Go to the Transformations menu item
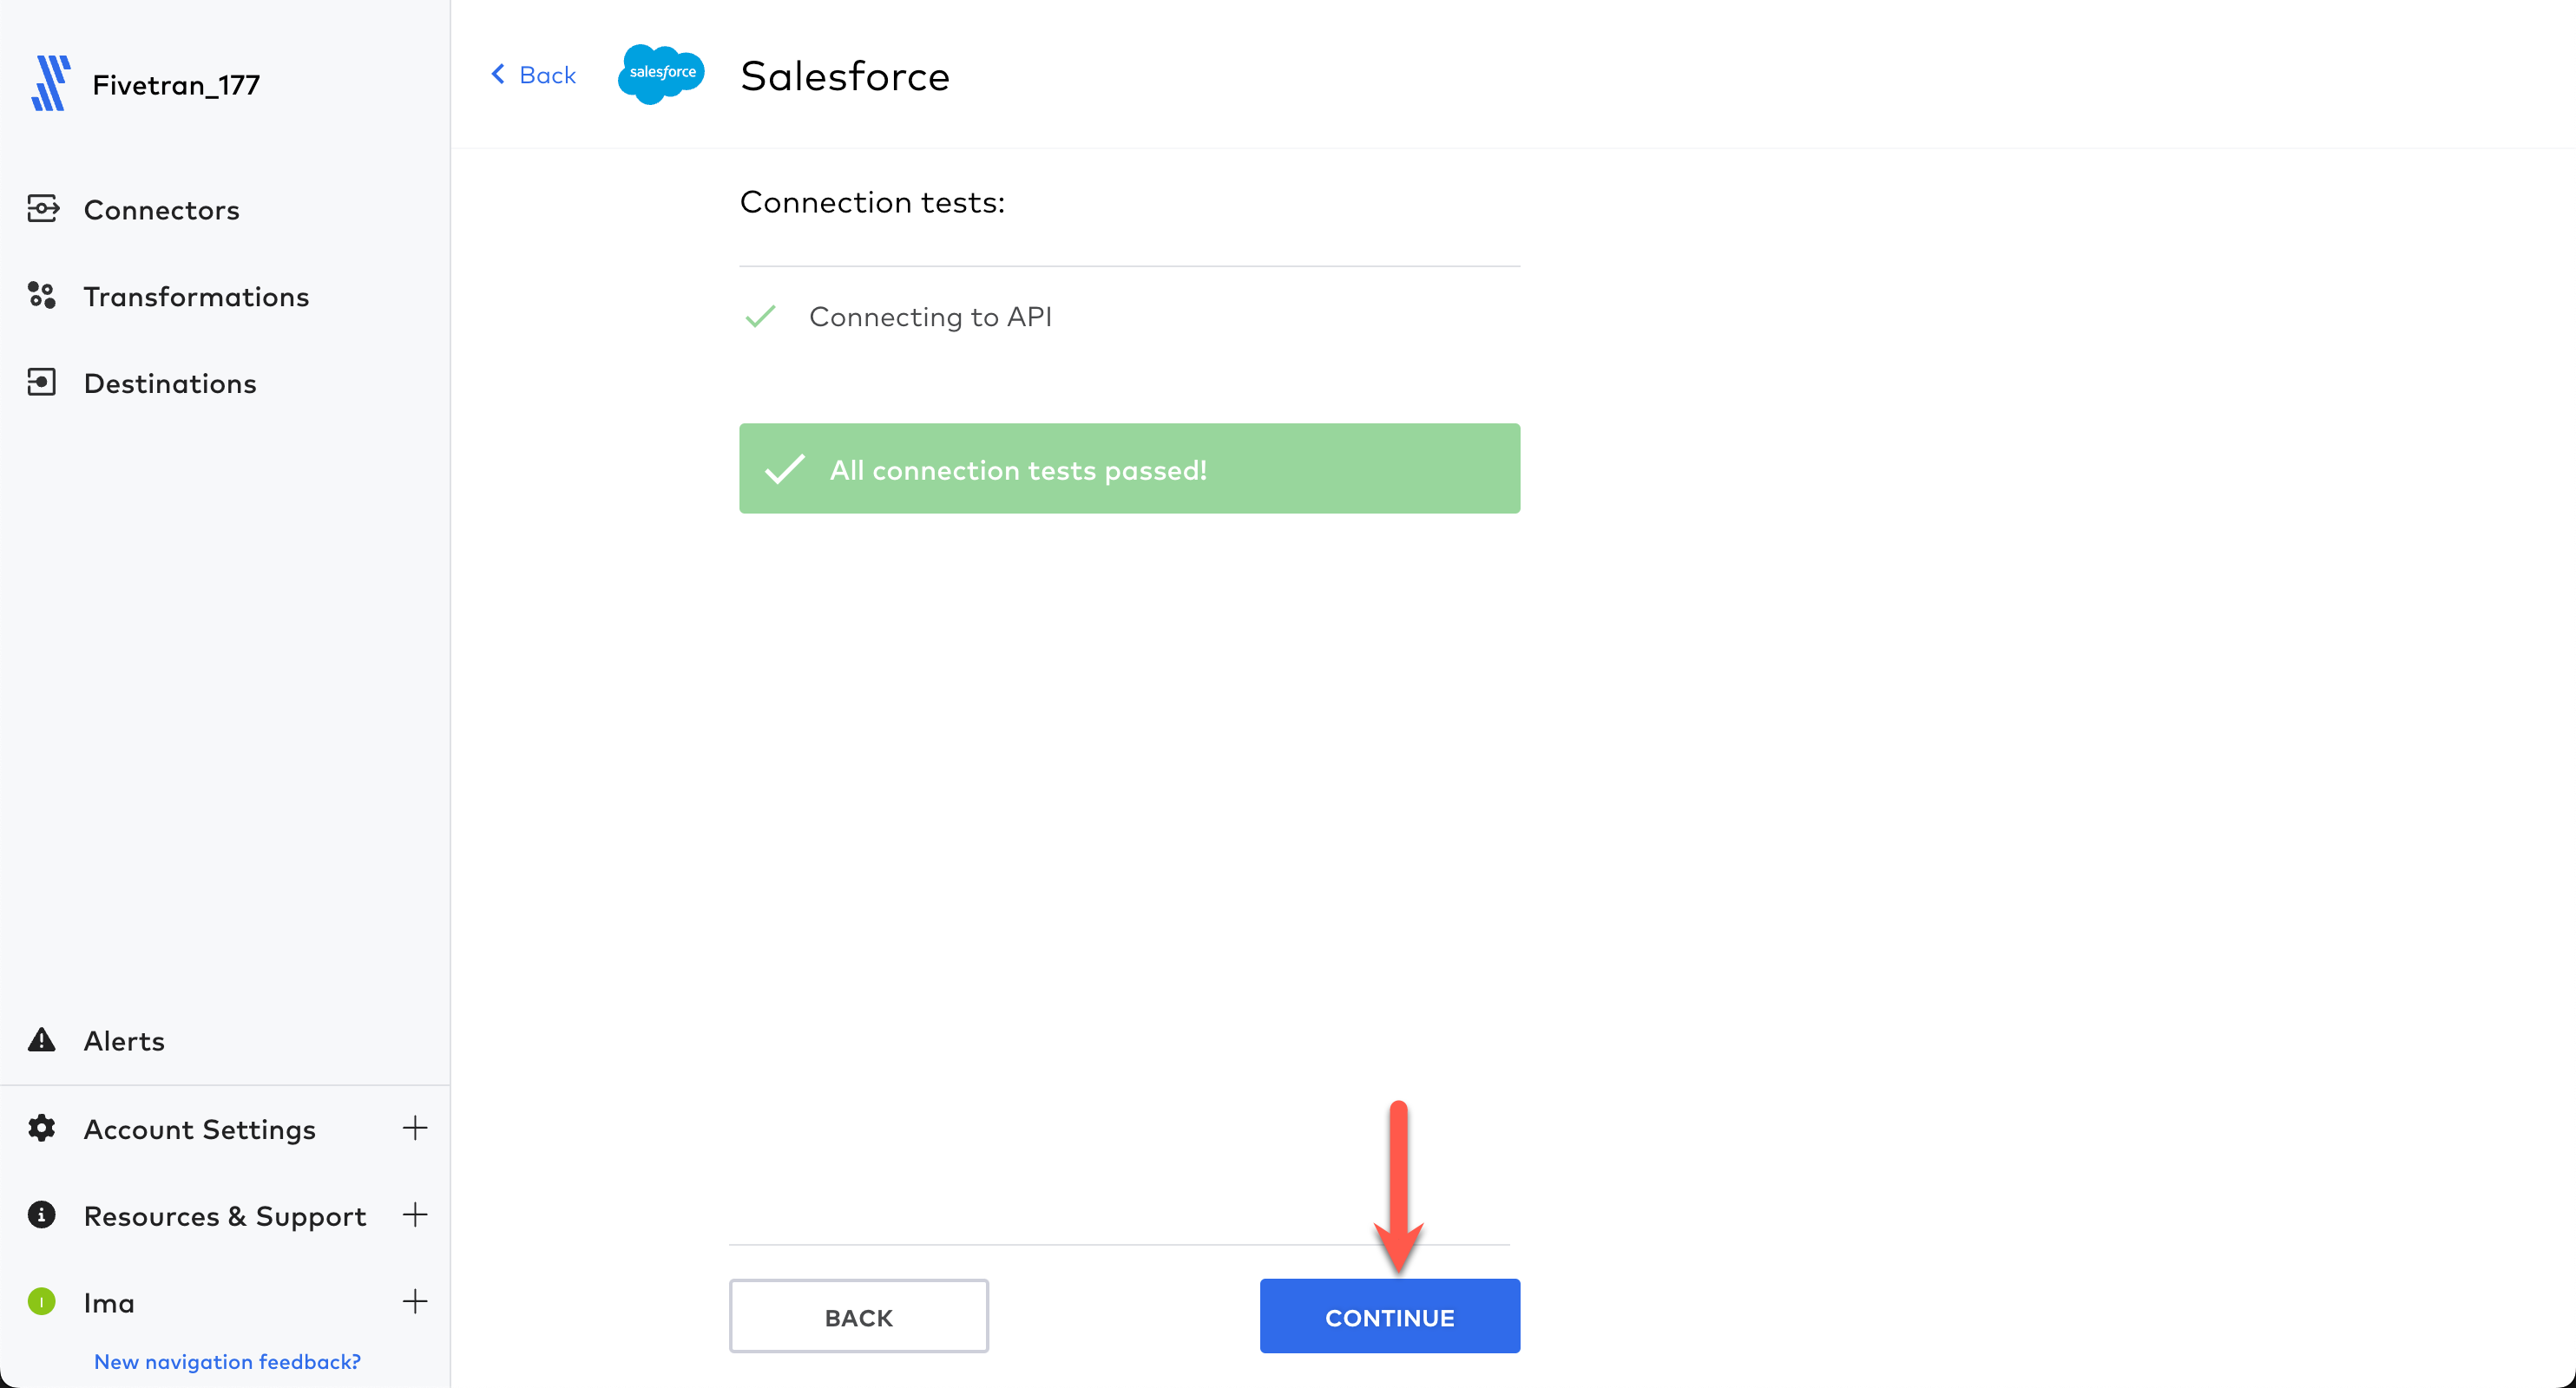 196,297
